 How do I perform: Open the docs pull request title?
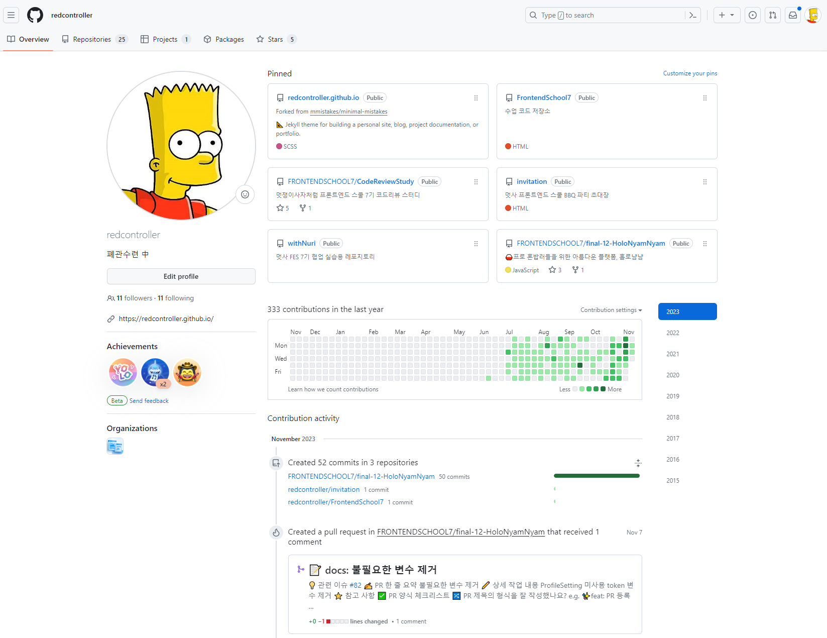(x=381, y=570)
